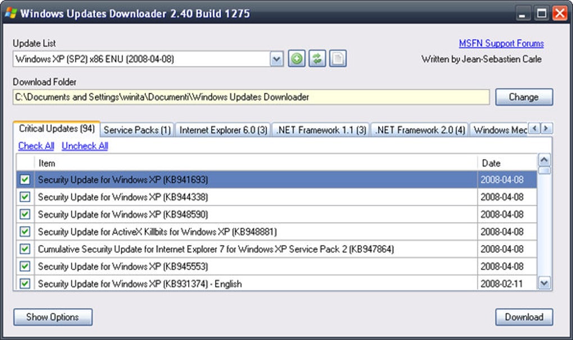The width and height of the screenshot is (573, 340).
Task: Click the green add update list icon
Action: pos(297,59)
